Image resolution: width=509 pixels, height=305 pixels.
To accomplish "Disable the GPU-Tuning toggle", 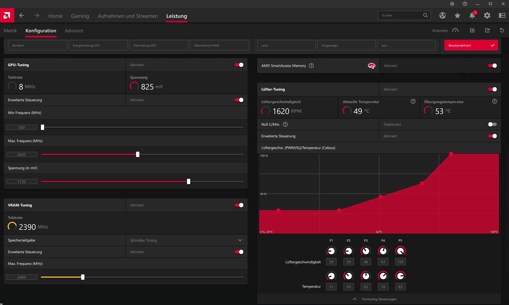I will [239, 65].
